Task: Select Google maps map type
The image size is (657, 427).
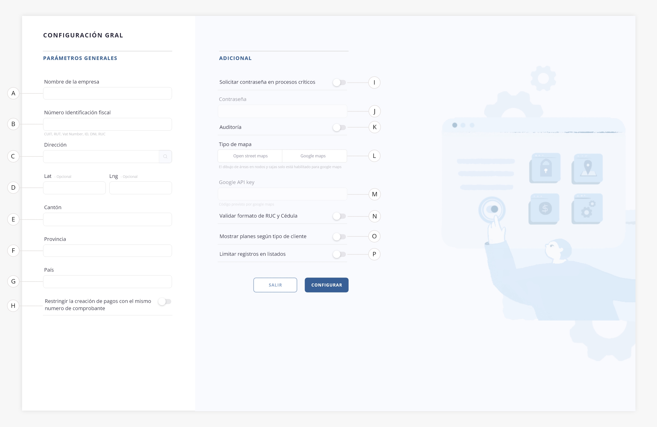Action: point(313,156)
